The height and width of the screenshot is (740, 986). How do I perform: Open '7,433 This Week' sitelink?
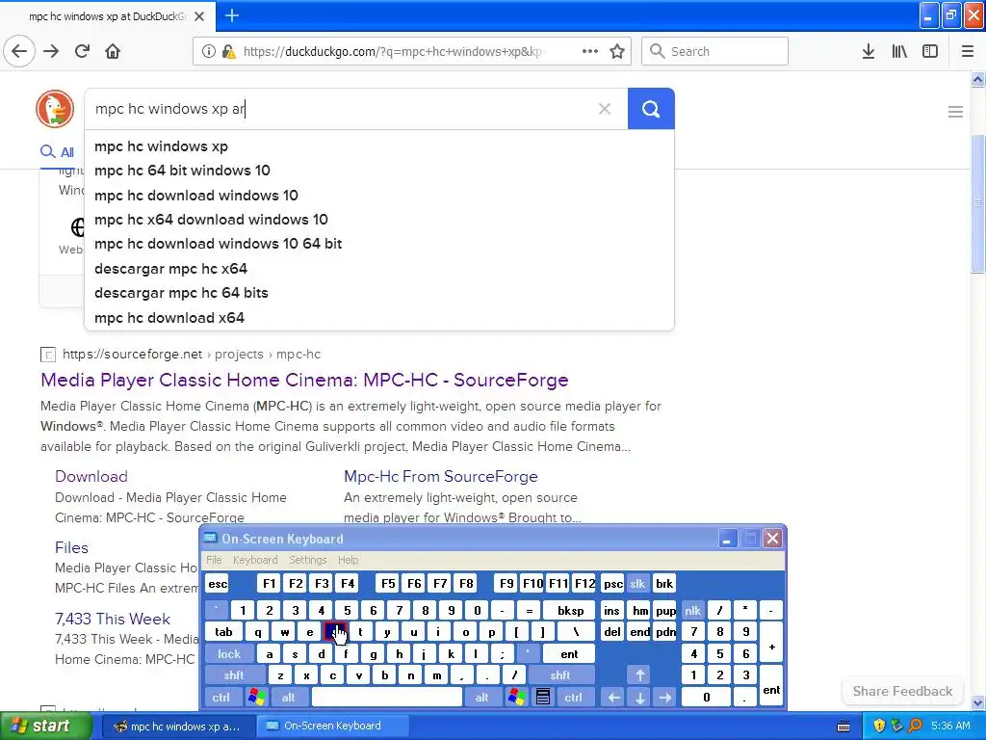pos(113,620)
